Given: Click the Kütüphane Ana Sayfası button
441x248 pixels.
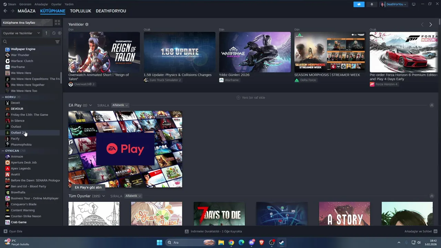Looking at the screenshot, I should 27,22.
